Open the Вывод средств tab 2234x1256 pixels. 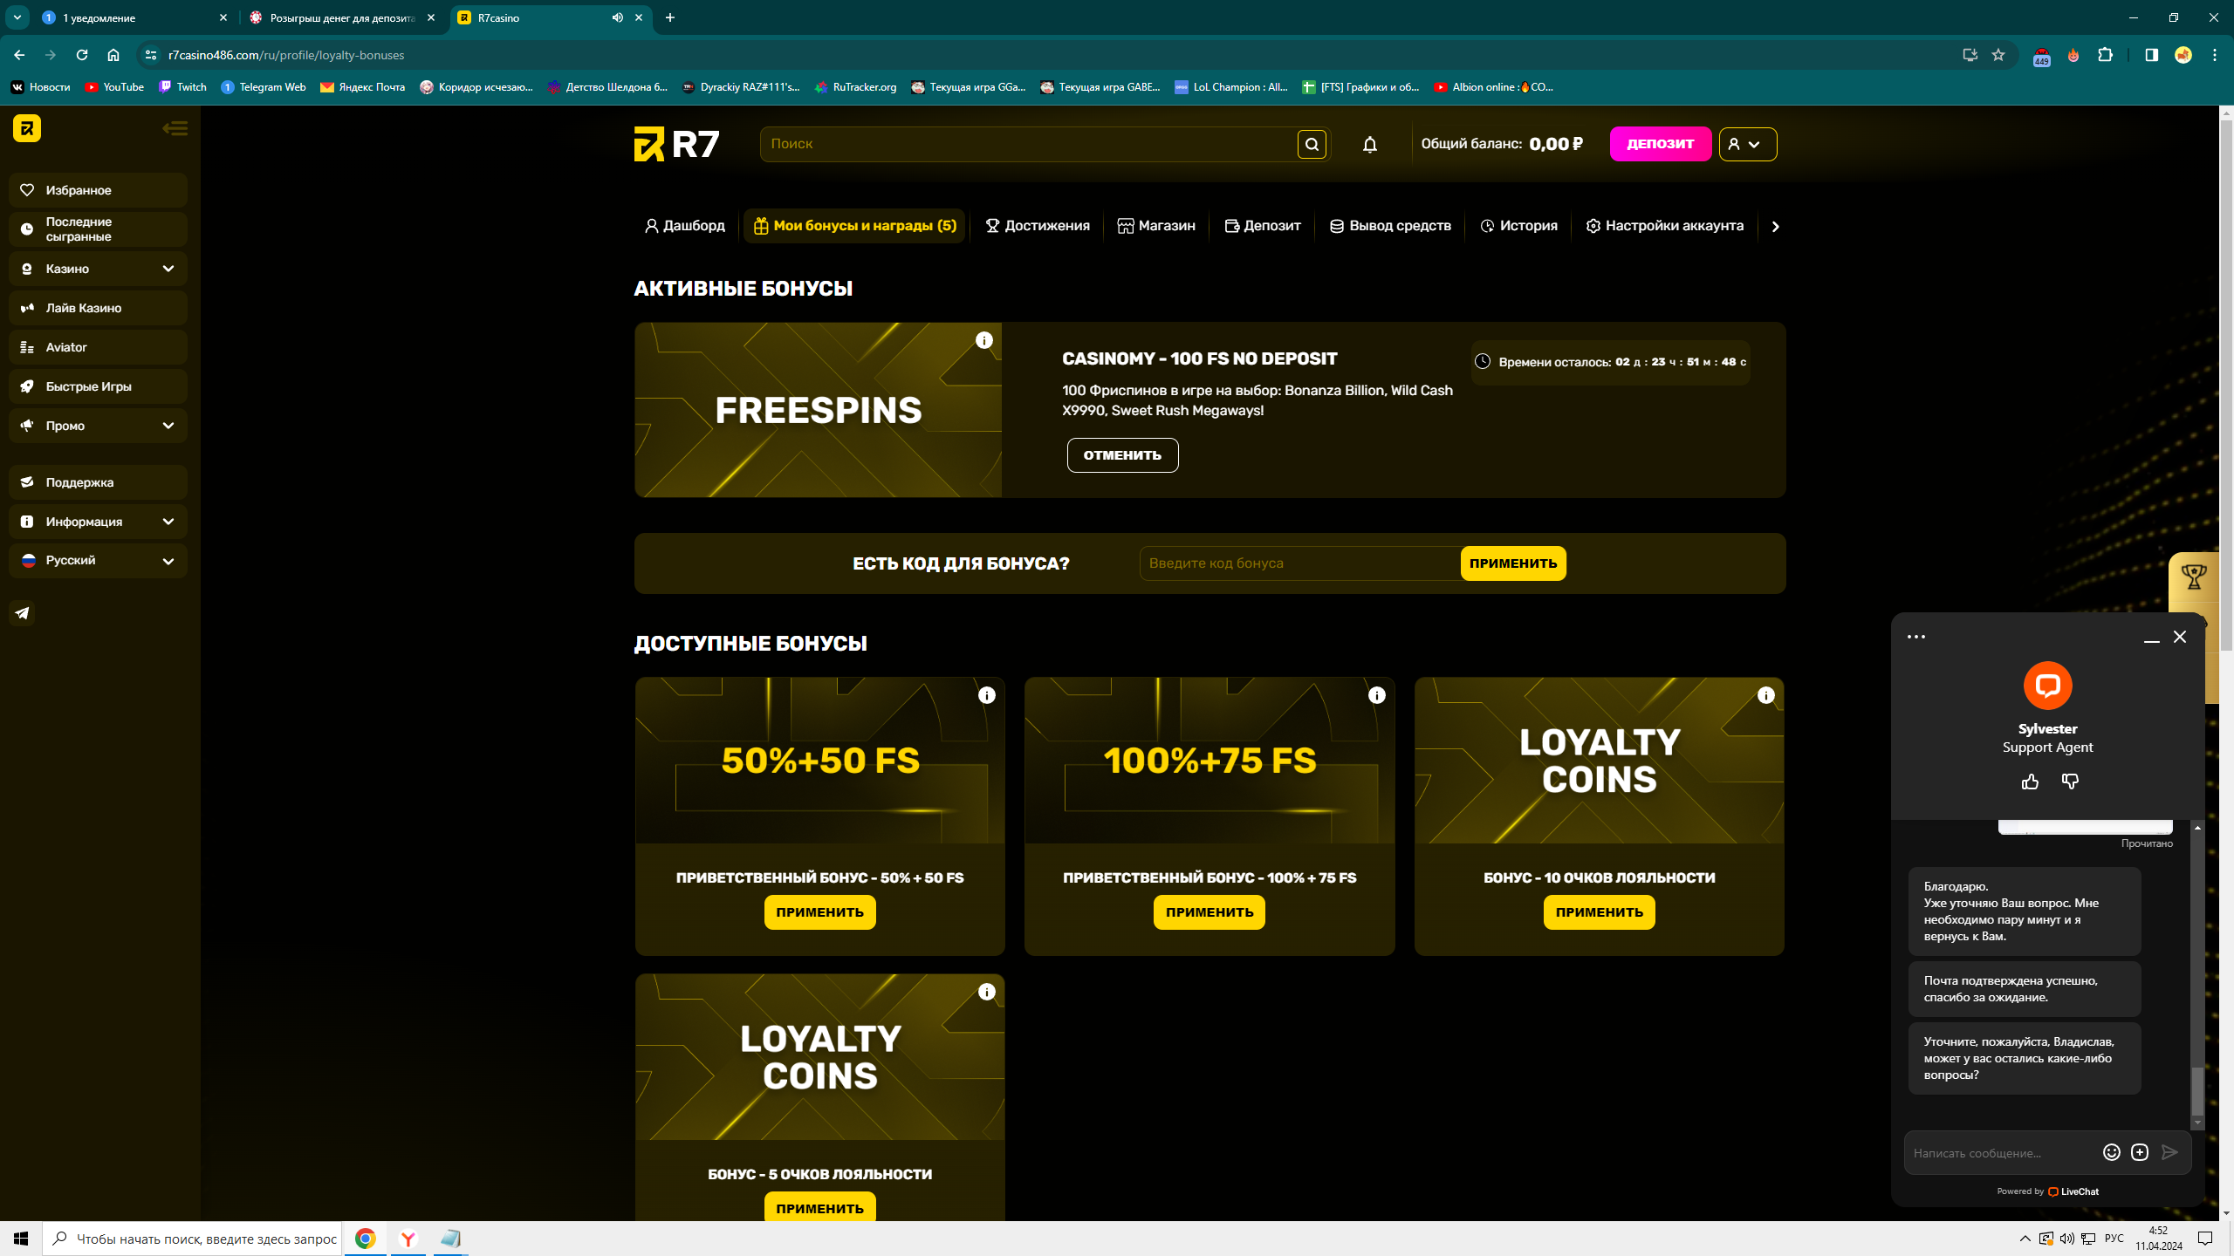click(1390, 226)
